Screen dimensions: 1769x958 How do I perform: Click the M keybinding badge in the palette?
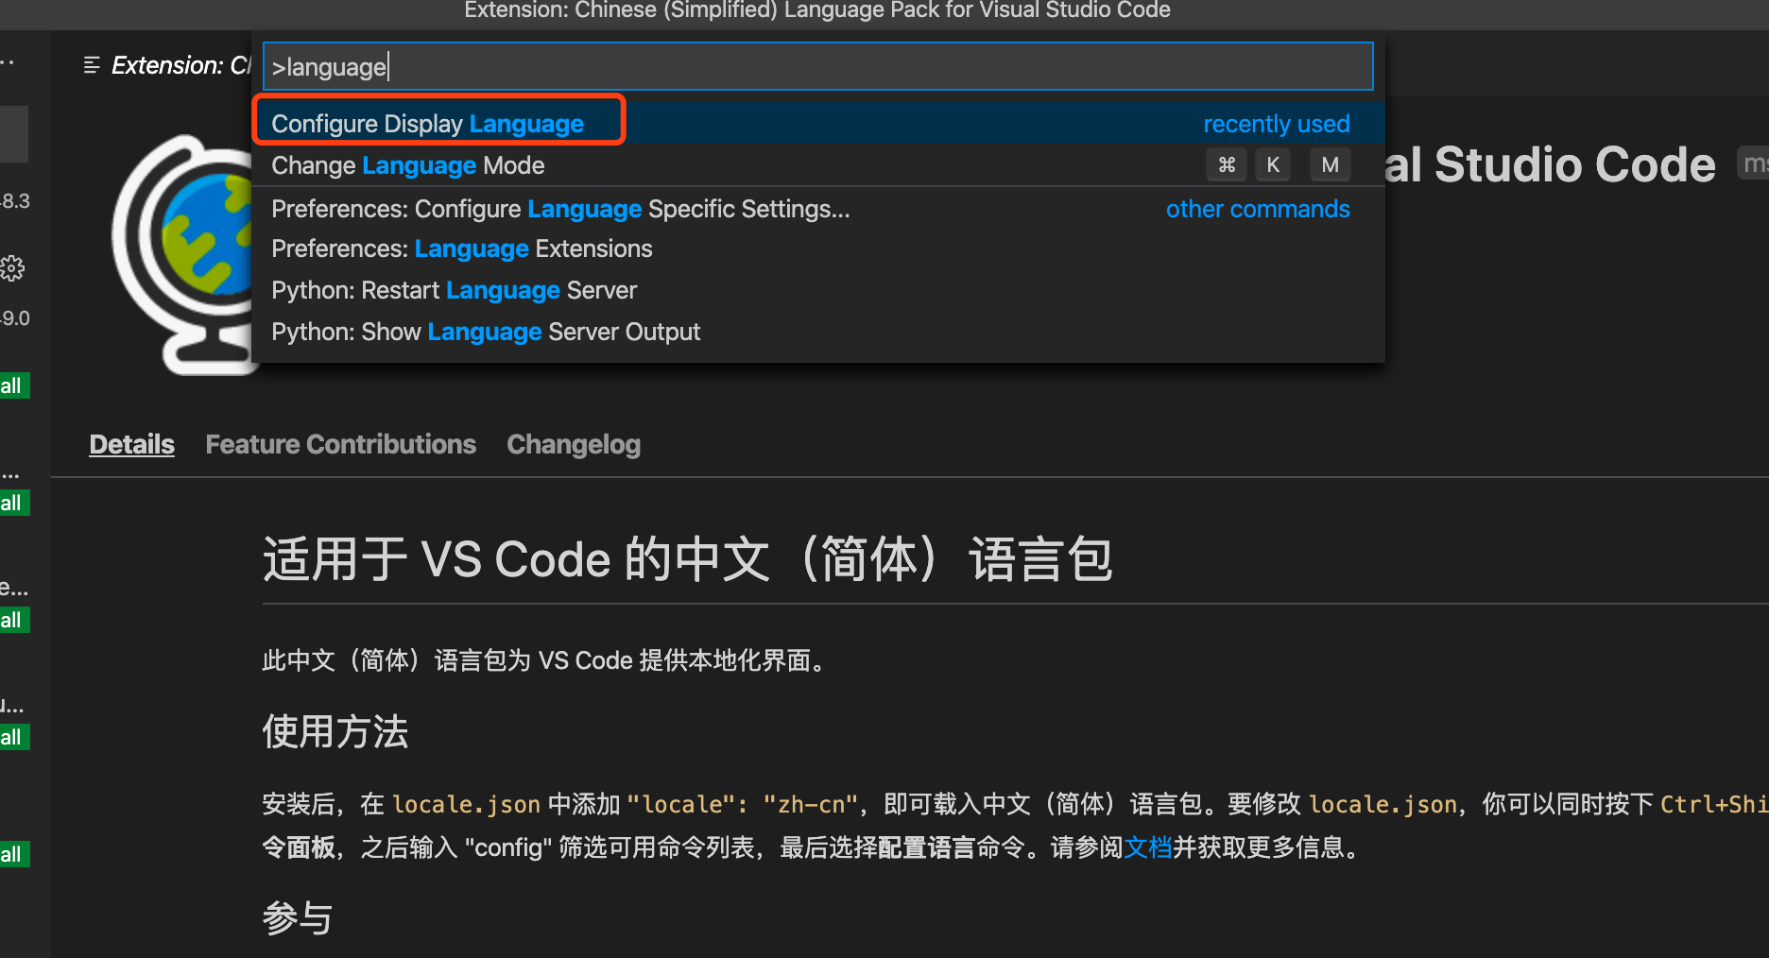(1331, 164)
